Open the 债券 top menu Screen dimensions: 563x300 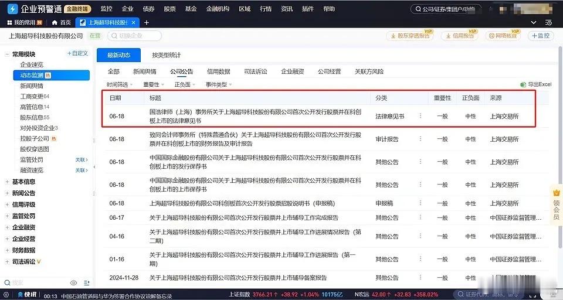(148, 9)
